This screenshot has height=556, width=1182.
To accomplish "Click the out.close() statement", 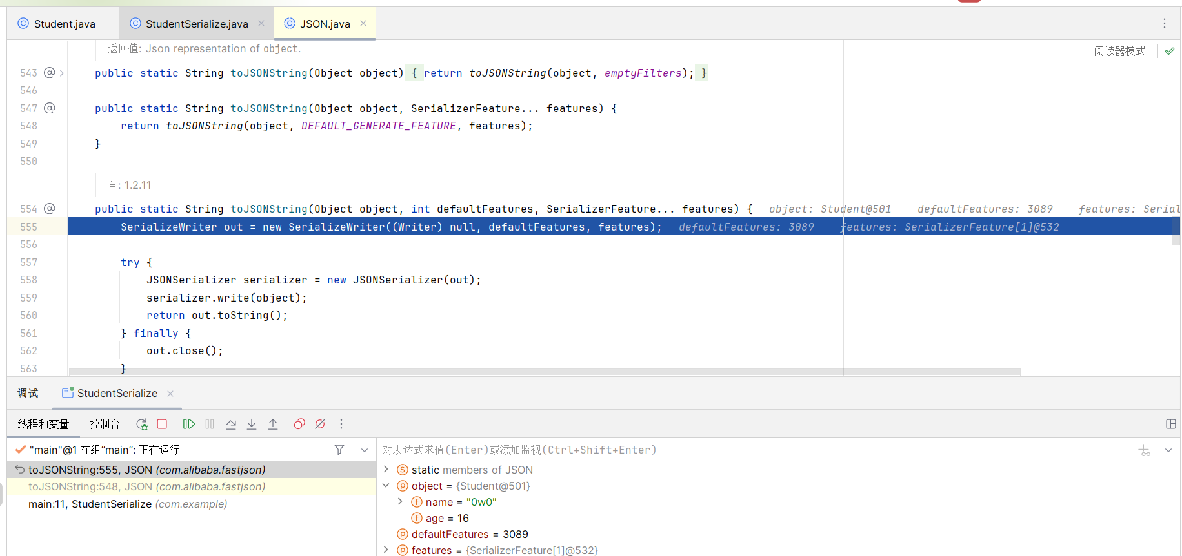I will coord(185,350).
